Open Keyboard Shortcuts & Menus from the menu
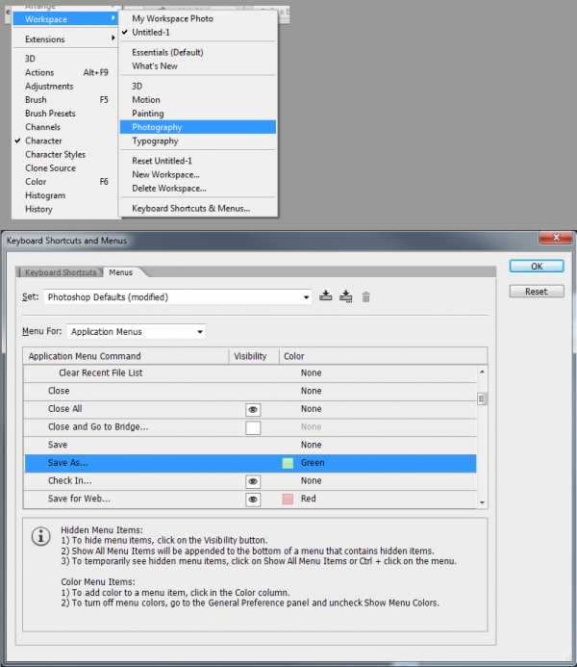This screenshot has height=667, width=577. pos(190,208)
